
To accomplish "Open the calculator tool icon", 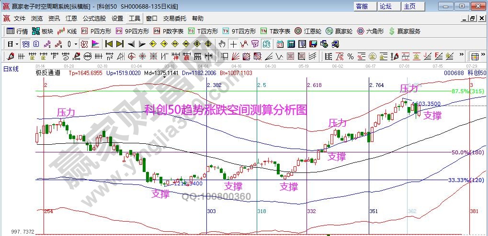I will 290,44.
